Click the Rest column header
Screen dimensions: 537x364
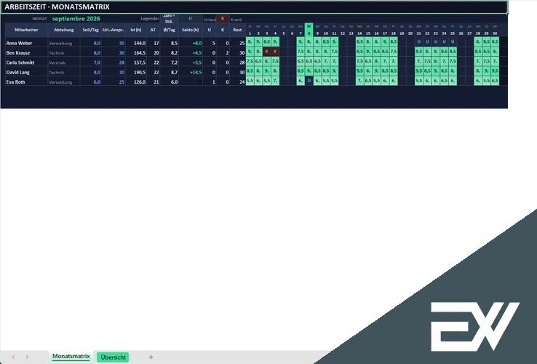[x=237, y=30]
